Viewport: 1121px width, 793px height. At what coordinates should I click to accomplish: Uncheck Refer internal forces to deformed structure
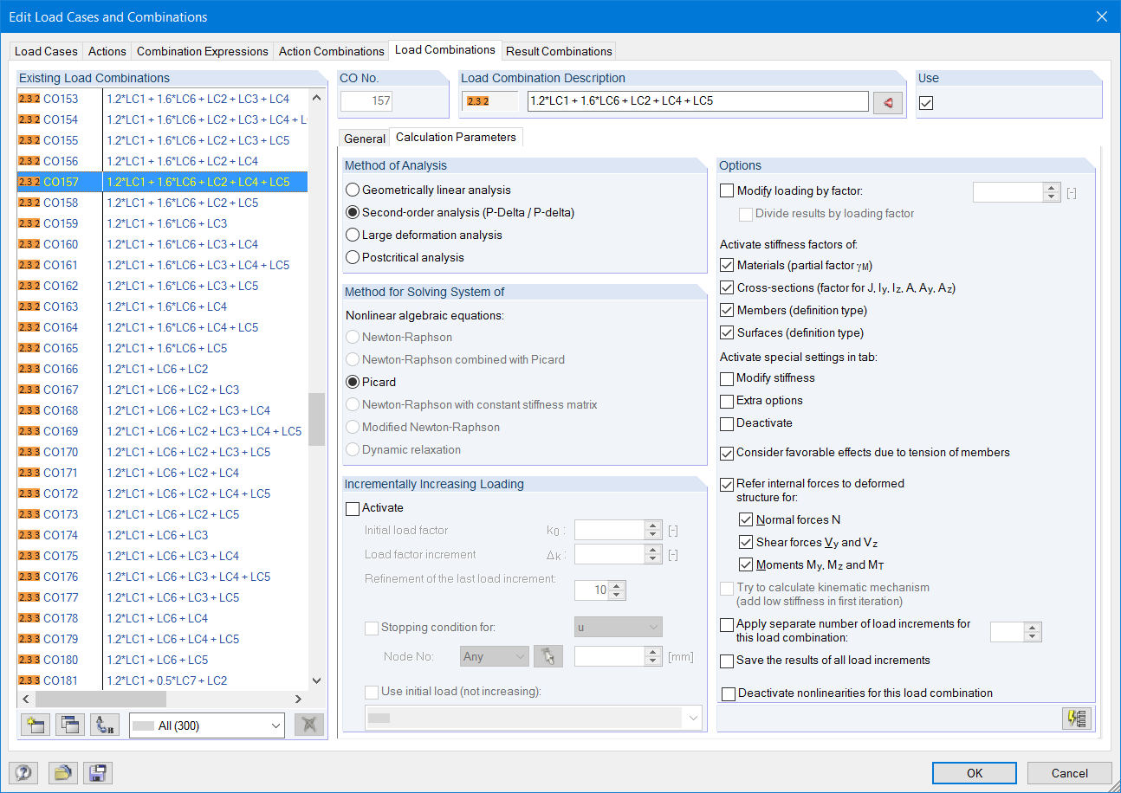pyautogui.click(x=727, y=484)
